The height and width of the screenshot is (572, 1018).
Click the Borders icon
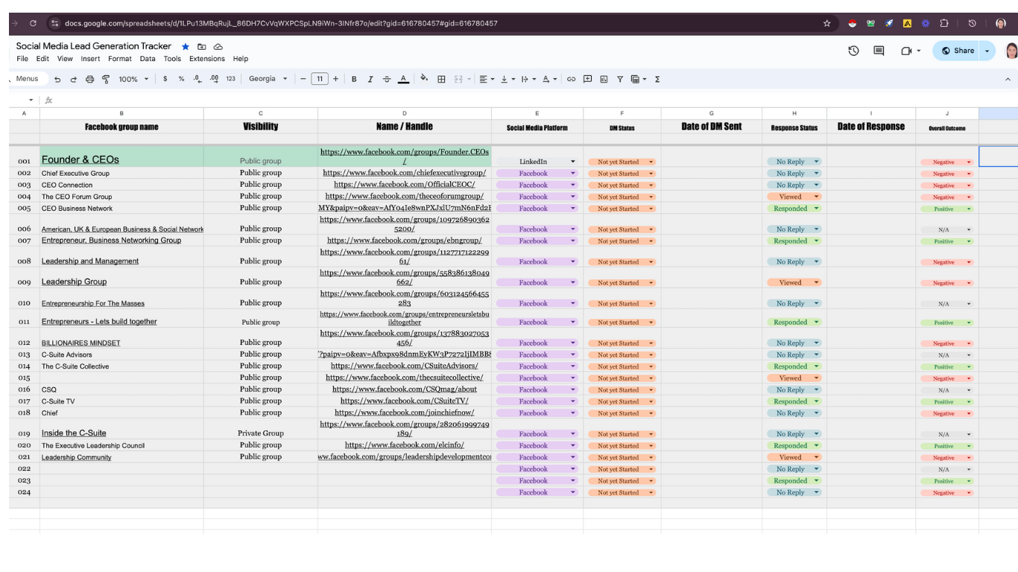pyautogui.click(x=441, y=79)
